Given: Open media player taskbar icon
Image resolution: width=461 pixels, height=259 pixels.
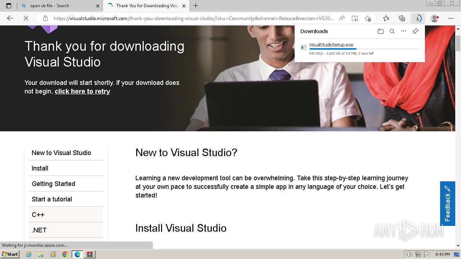Looking at the screenshot, I should pyautogui.click(x=53, y=254).
